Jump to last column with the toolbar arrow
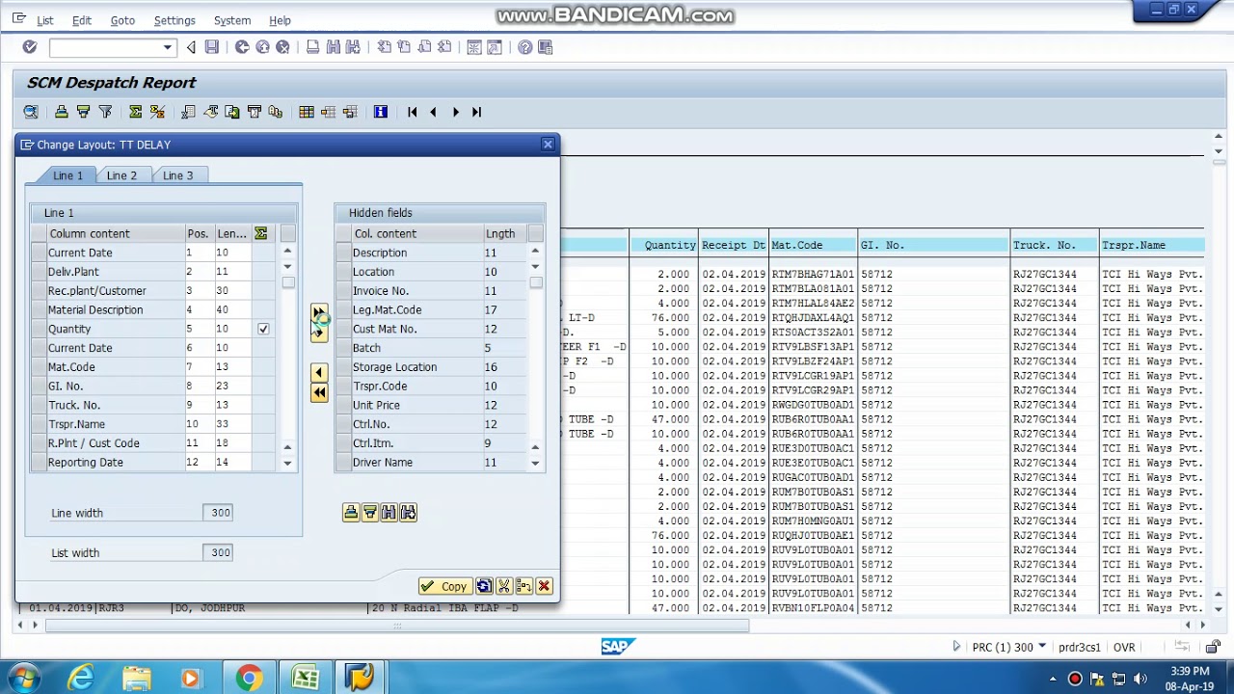Screen dimensions: 1234x694 [476, 112]
